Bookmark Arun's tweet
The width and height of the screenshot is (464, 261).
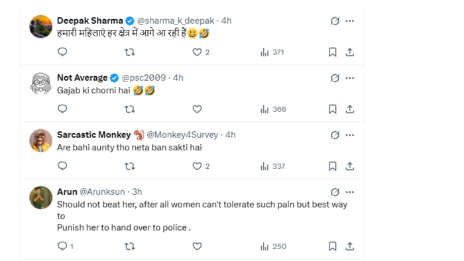click(x=332, y=246)
